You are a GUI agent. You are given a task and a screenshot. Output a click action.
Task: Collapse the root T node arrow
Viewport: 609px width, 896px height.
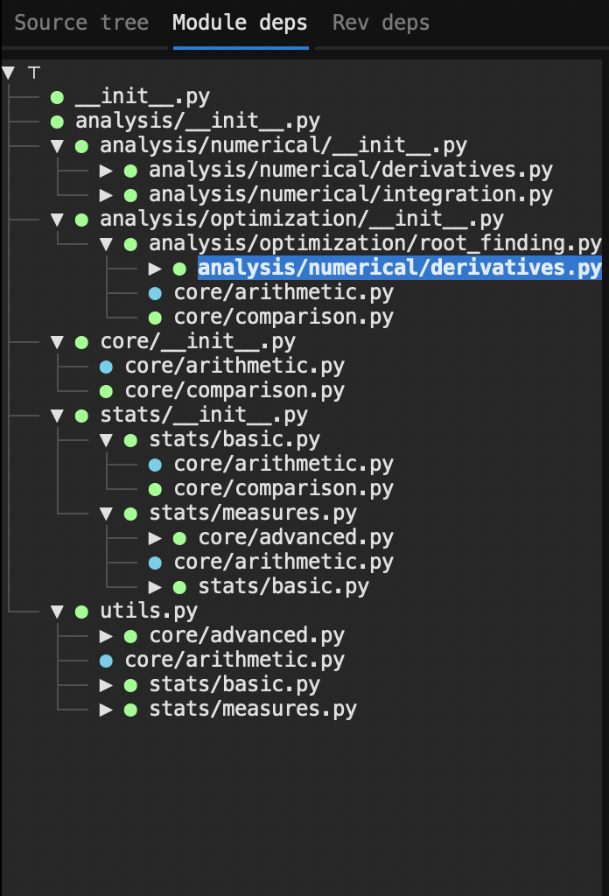[x=9, y=73]
